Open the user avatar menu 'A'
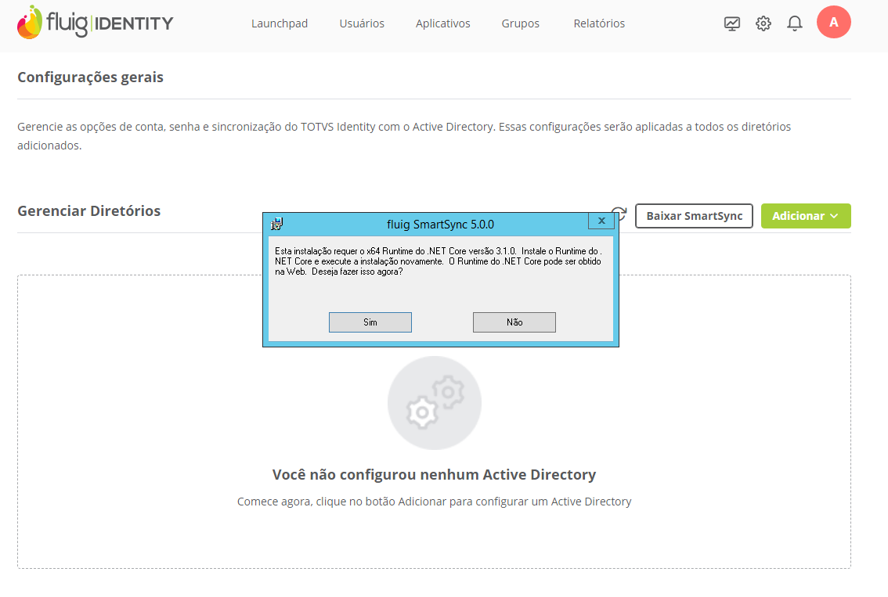Image resolution: width=888 pixels, height=597 pixels. (834, 22)
